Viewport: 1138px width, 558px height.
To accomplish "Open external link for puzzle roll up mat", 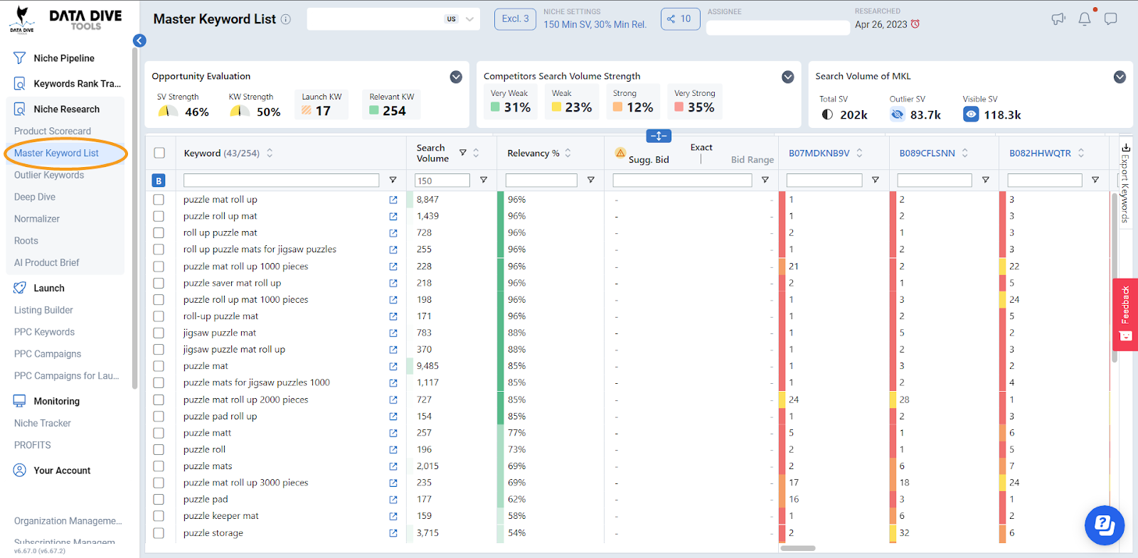I will point(393,216).
